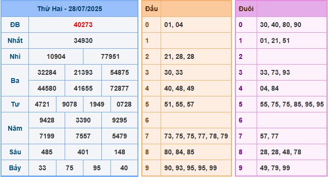Screen dimensions: 328x177
Task: Select seventh prize number 33
Action: [x=42, y=168]
